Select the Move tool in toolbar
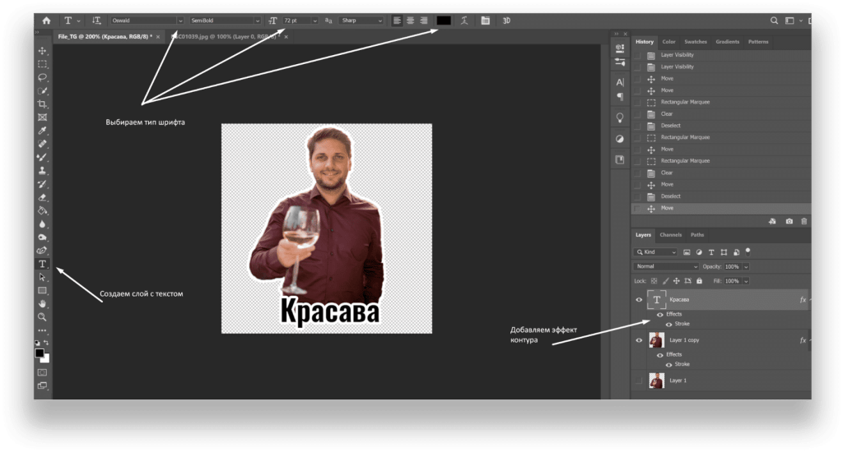 [x=42, y=51]
